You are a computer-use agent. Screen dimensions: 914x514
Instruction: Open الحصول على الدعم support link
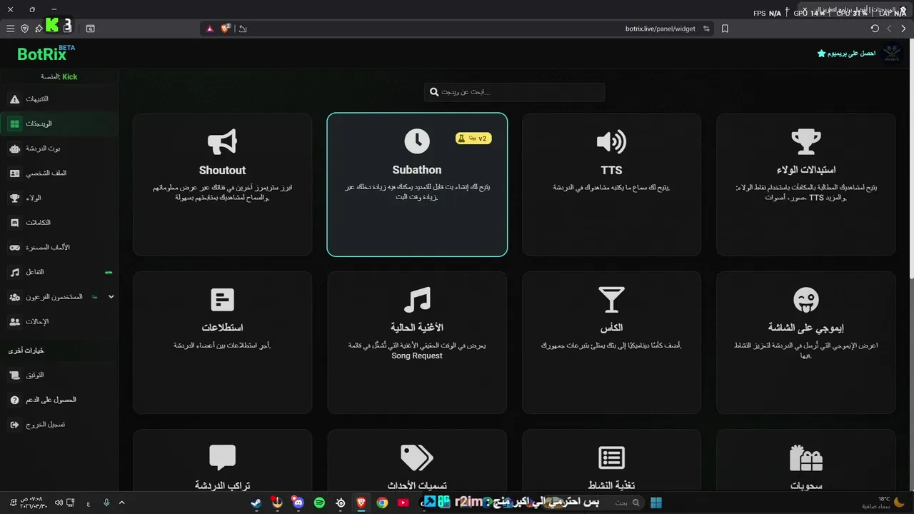coord(59,400)
